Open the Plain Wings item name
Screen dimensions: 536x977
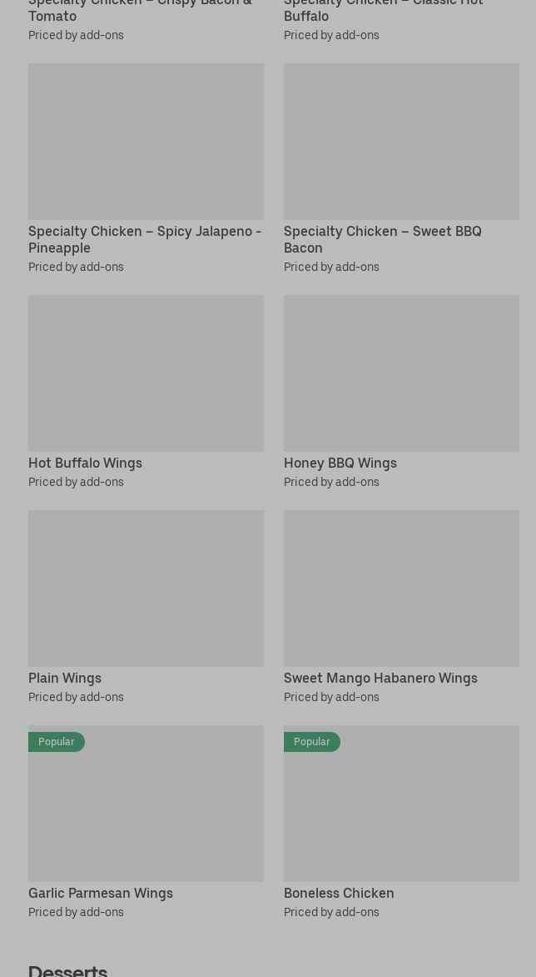point(65,678)
